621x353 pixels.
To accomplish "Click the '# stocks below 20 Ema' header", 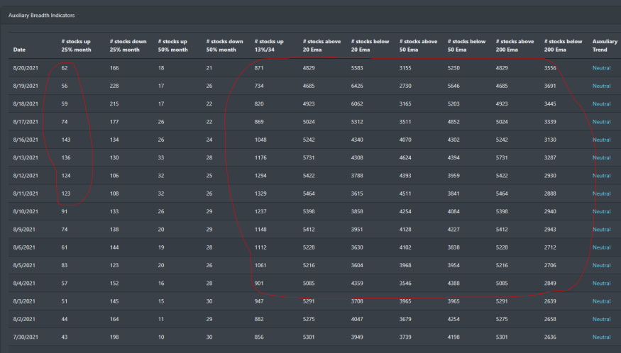I will [x=370, y=45].
